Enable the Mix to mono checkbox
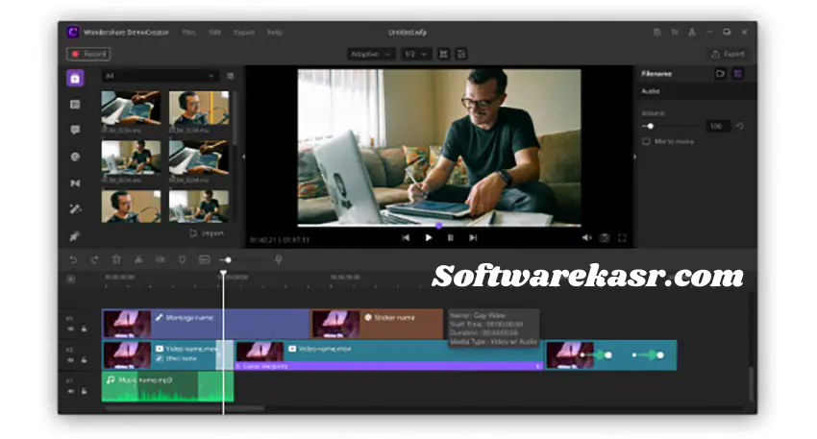Viewport: 817px width, 439px height. (x=646, y=141)
